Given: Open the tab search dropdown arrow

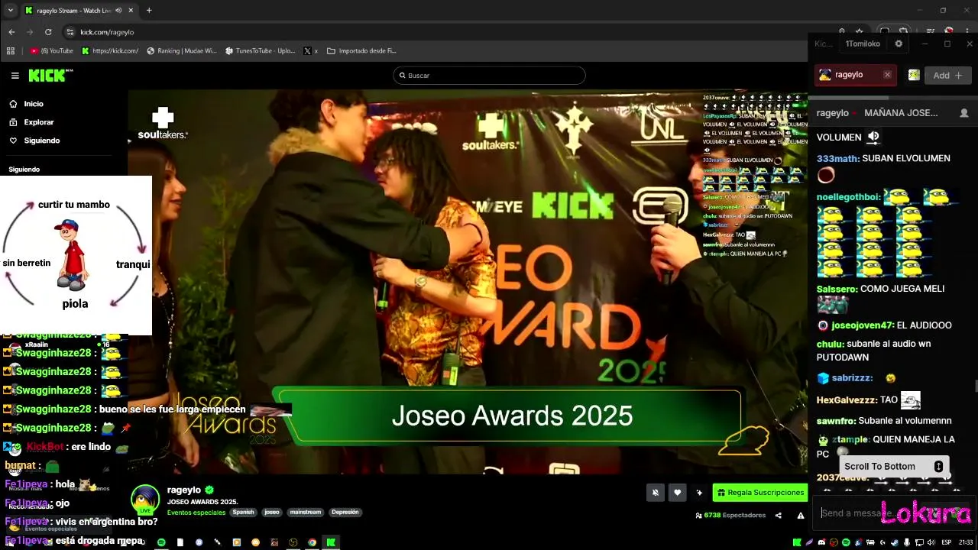Looking at the screenshot, I should tap(10, 11).
